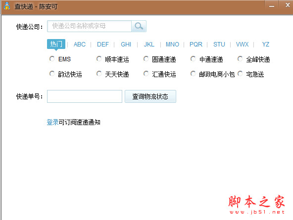Screen dimensions: 293x220
Task: Select 顺丰速运 courier option
Action: tap(99, 59)
